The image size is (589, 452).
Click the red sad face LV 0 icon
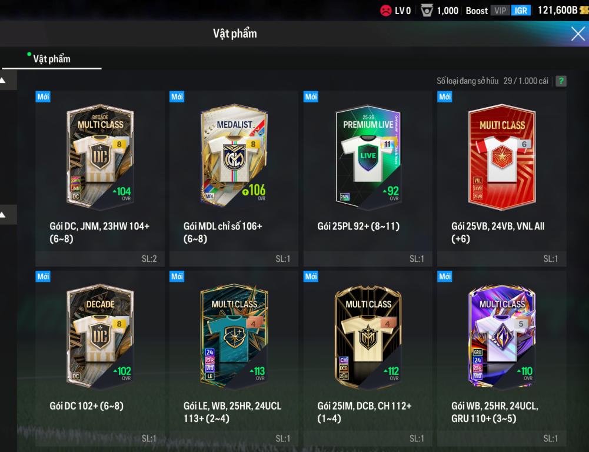coord(385,10)
